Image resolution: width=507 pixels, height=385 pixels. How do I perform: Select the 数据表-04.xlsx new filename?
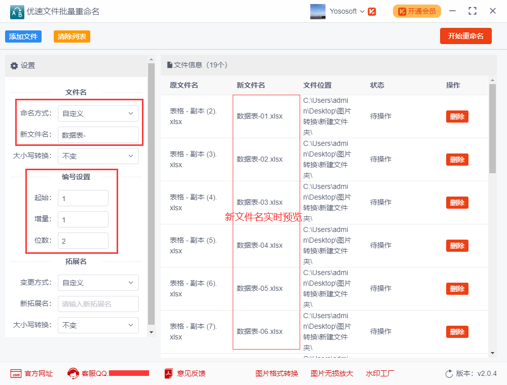[260, 246]
